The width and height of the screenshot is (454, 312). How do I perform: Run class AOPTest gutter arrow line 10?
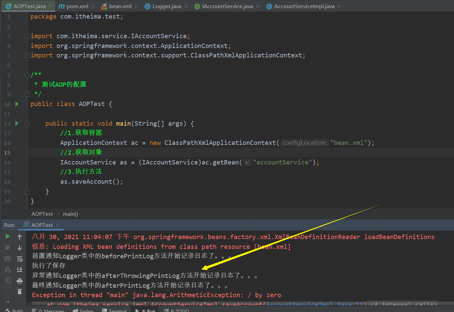click(x=17, y=104)
